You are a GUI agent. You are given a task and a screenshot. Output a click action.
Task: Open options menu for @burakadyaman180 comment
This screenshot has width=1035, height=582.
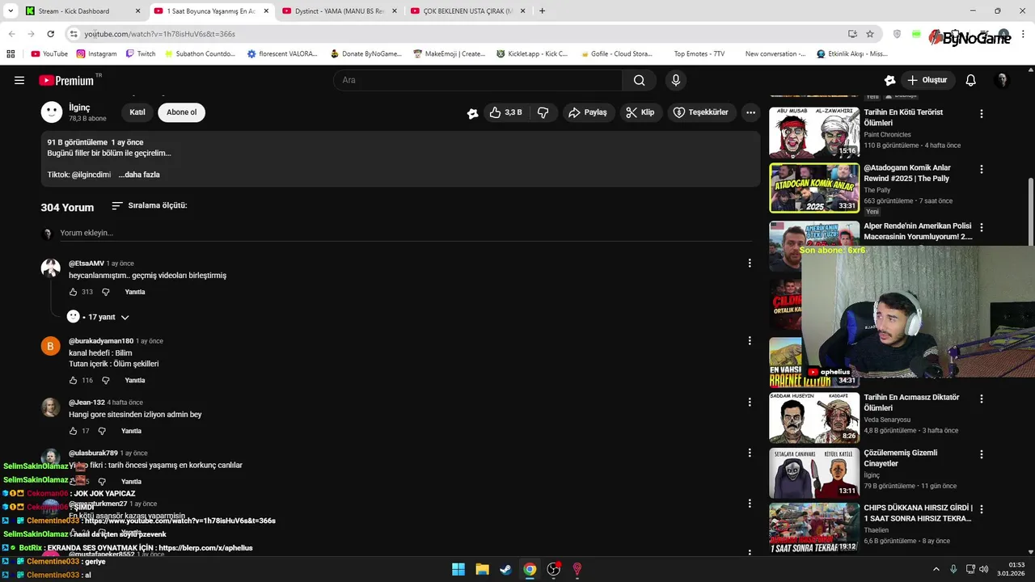pos(749,340)
